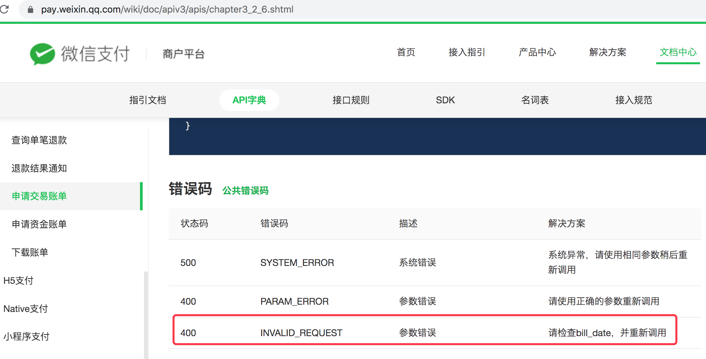
Task: Switch to the 指引文档 tab
Action: [x=148, y=100]
